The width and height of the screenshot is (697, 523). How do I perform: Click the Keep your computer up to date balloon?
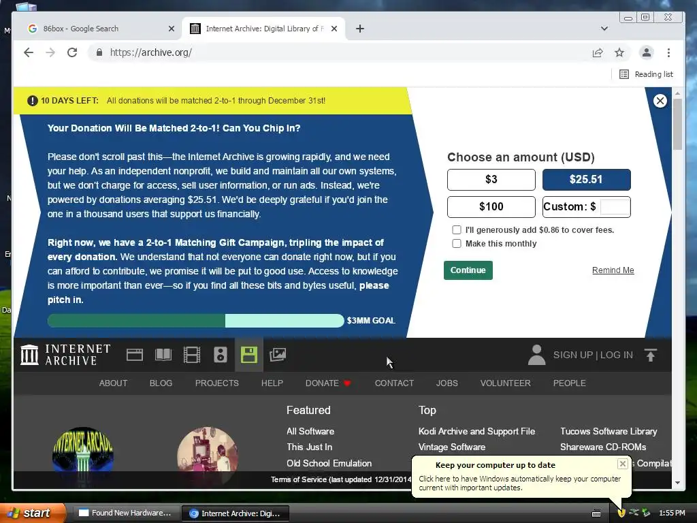[x=521, y=476]
